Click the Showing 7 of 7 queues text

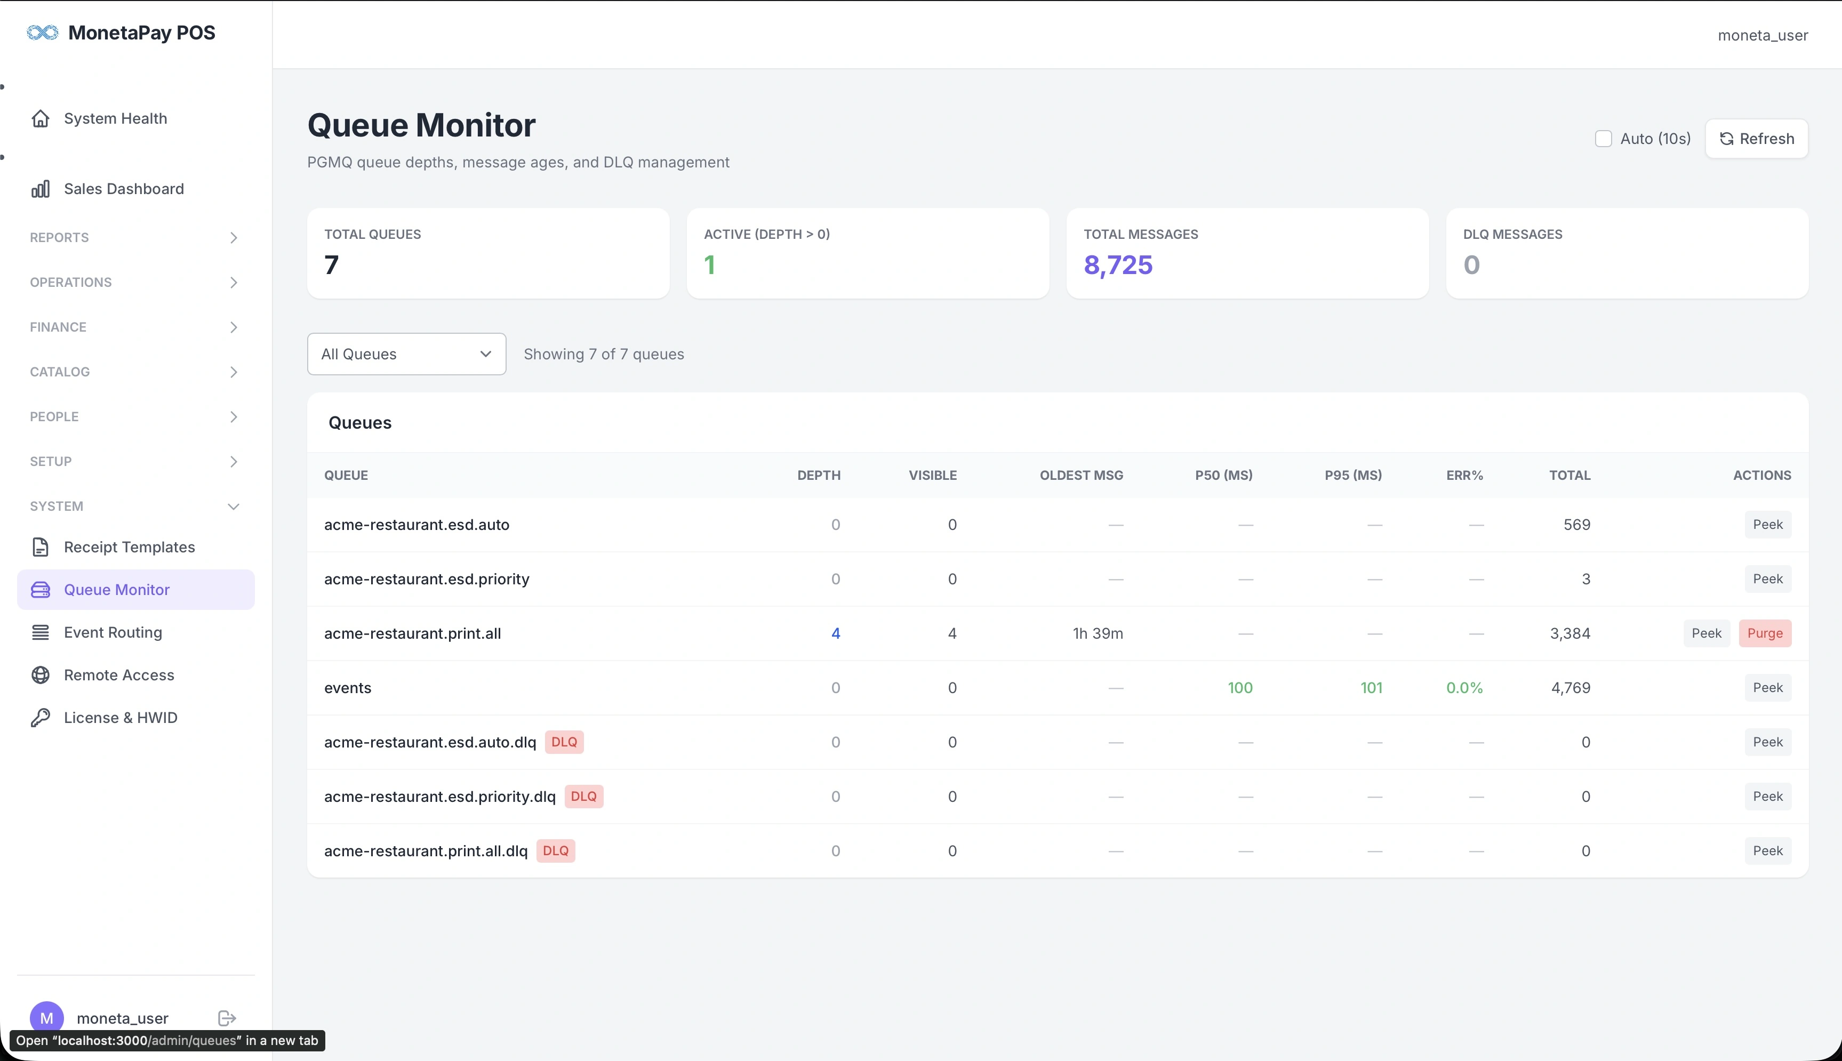point(604,354)
